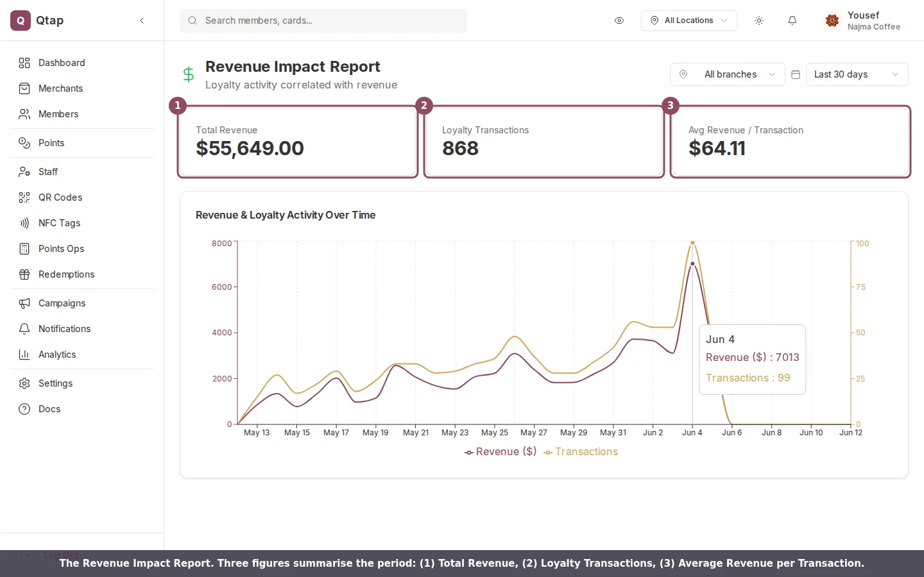Viewport: 924px width, 577px height.
Task: Click the Members people icon
Action: tap(24, 114)
